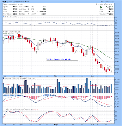
Task: Click the 'Over 7.15 for a trade' annotation box
Action: (x=62, y=59)
